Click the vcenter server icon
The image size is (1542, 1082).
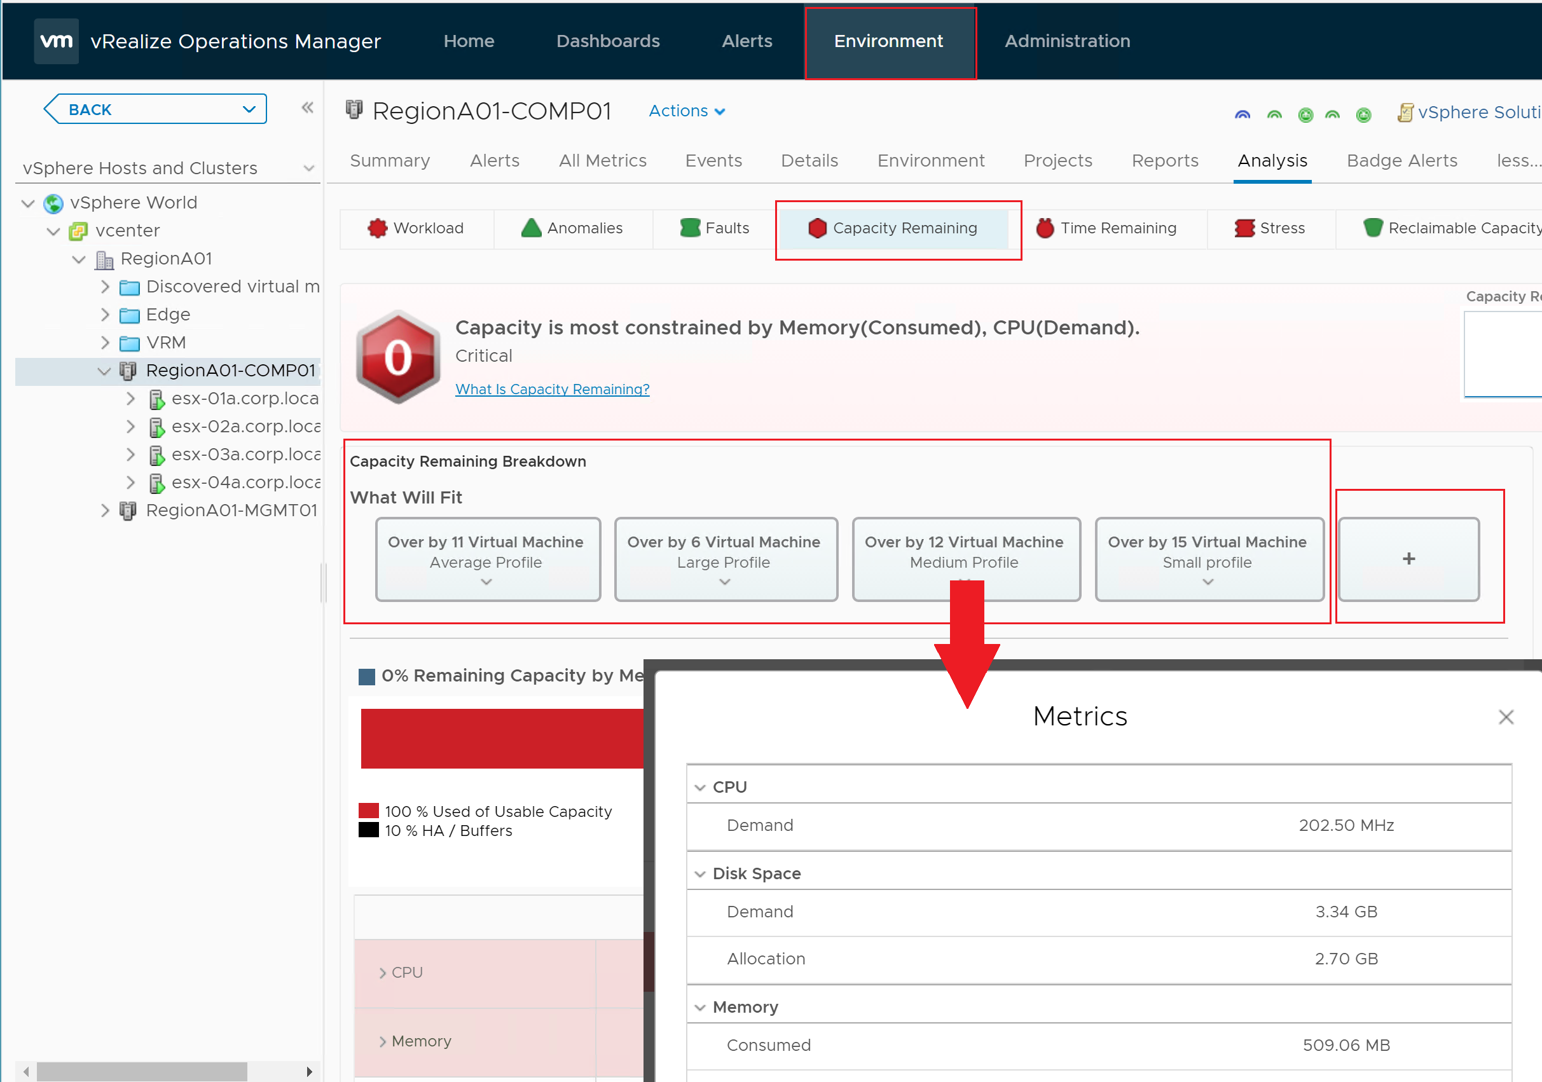(x=79, y=231)
